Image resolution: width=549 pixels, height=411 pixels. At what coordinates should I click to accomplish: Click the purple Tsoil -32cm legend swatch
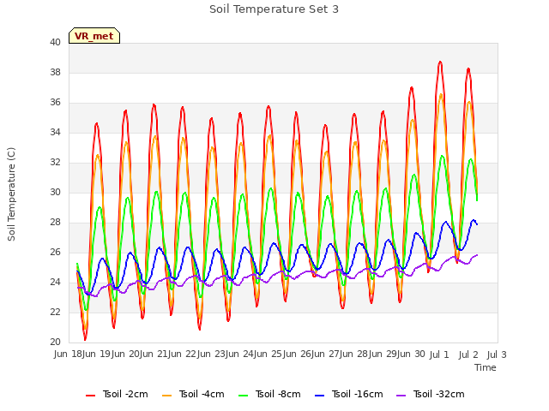coord(401,396)
